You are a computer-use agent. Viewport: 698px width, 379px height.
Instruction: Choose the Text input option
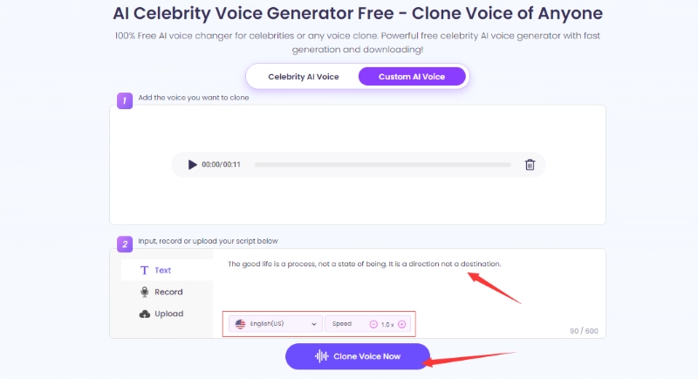coord(162,271)
